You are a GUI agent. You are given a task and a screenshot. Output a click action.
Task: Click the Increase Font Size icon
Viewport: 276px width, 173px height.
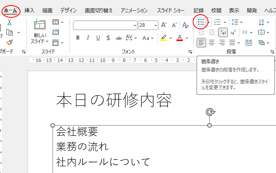[164, 25]
